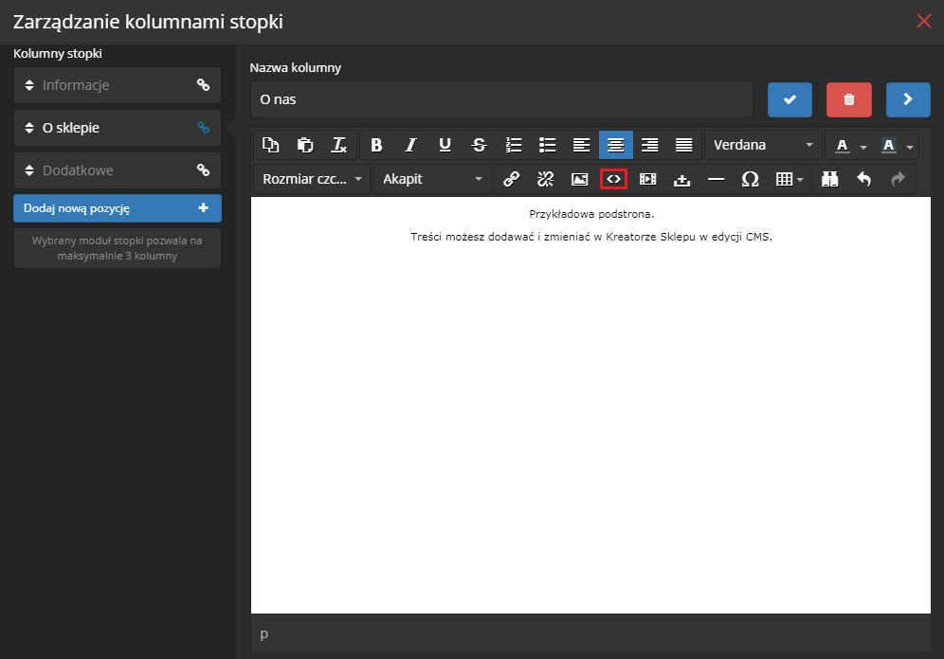The image size is (944, 659).
Task: Insert a video with the film icon
Action: 647,179
